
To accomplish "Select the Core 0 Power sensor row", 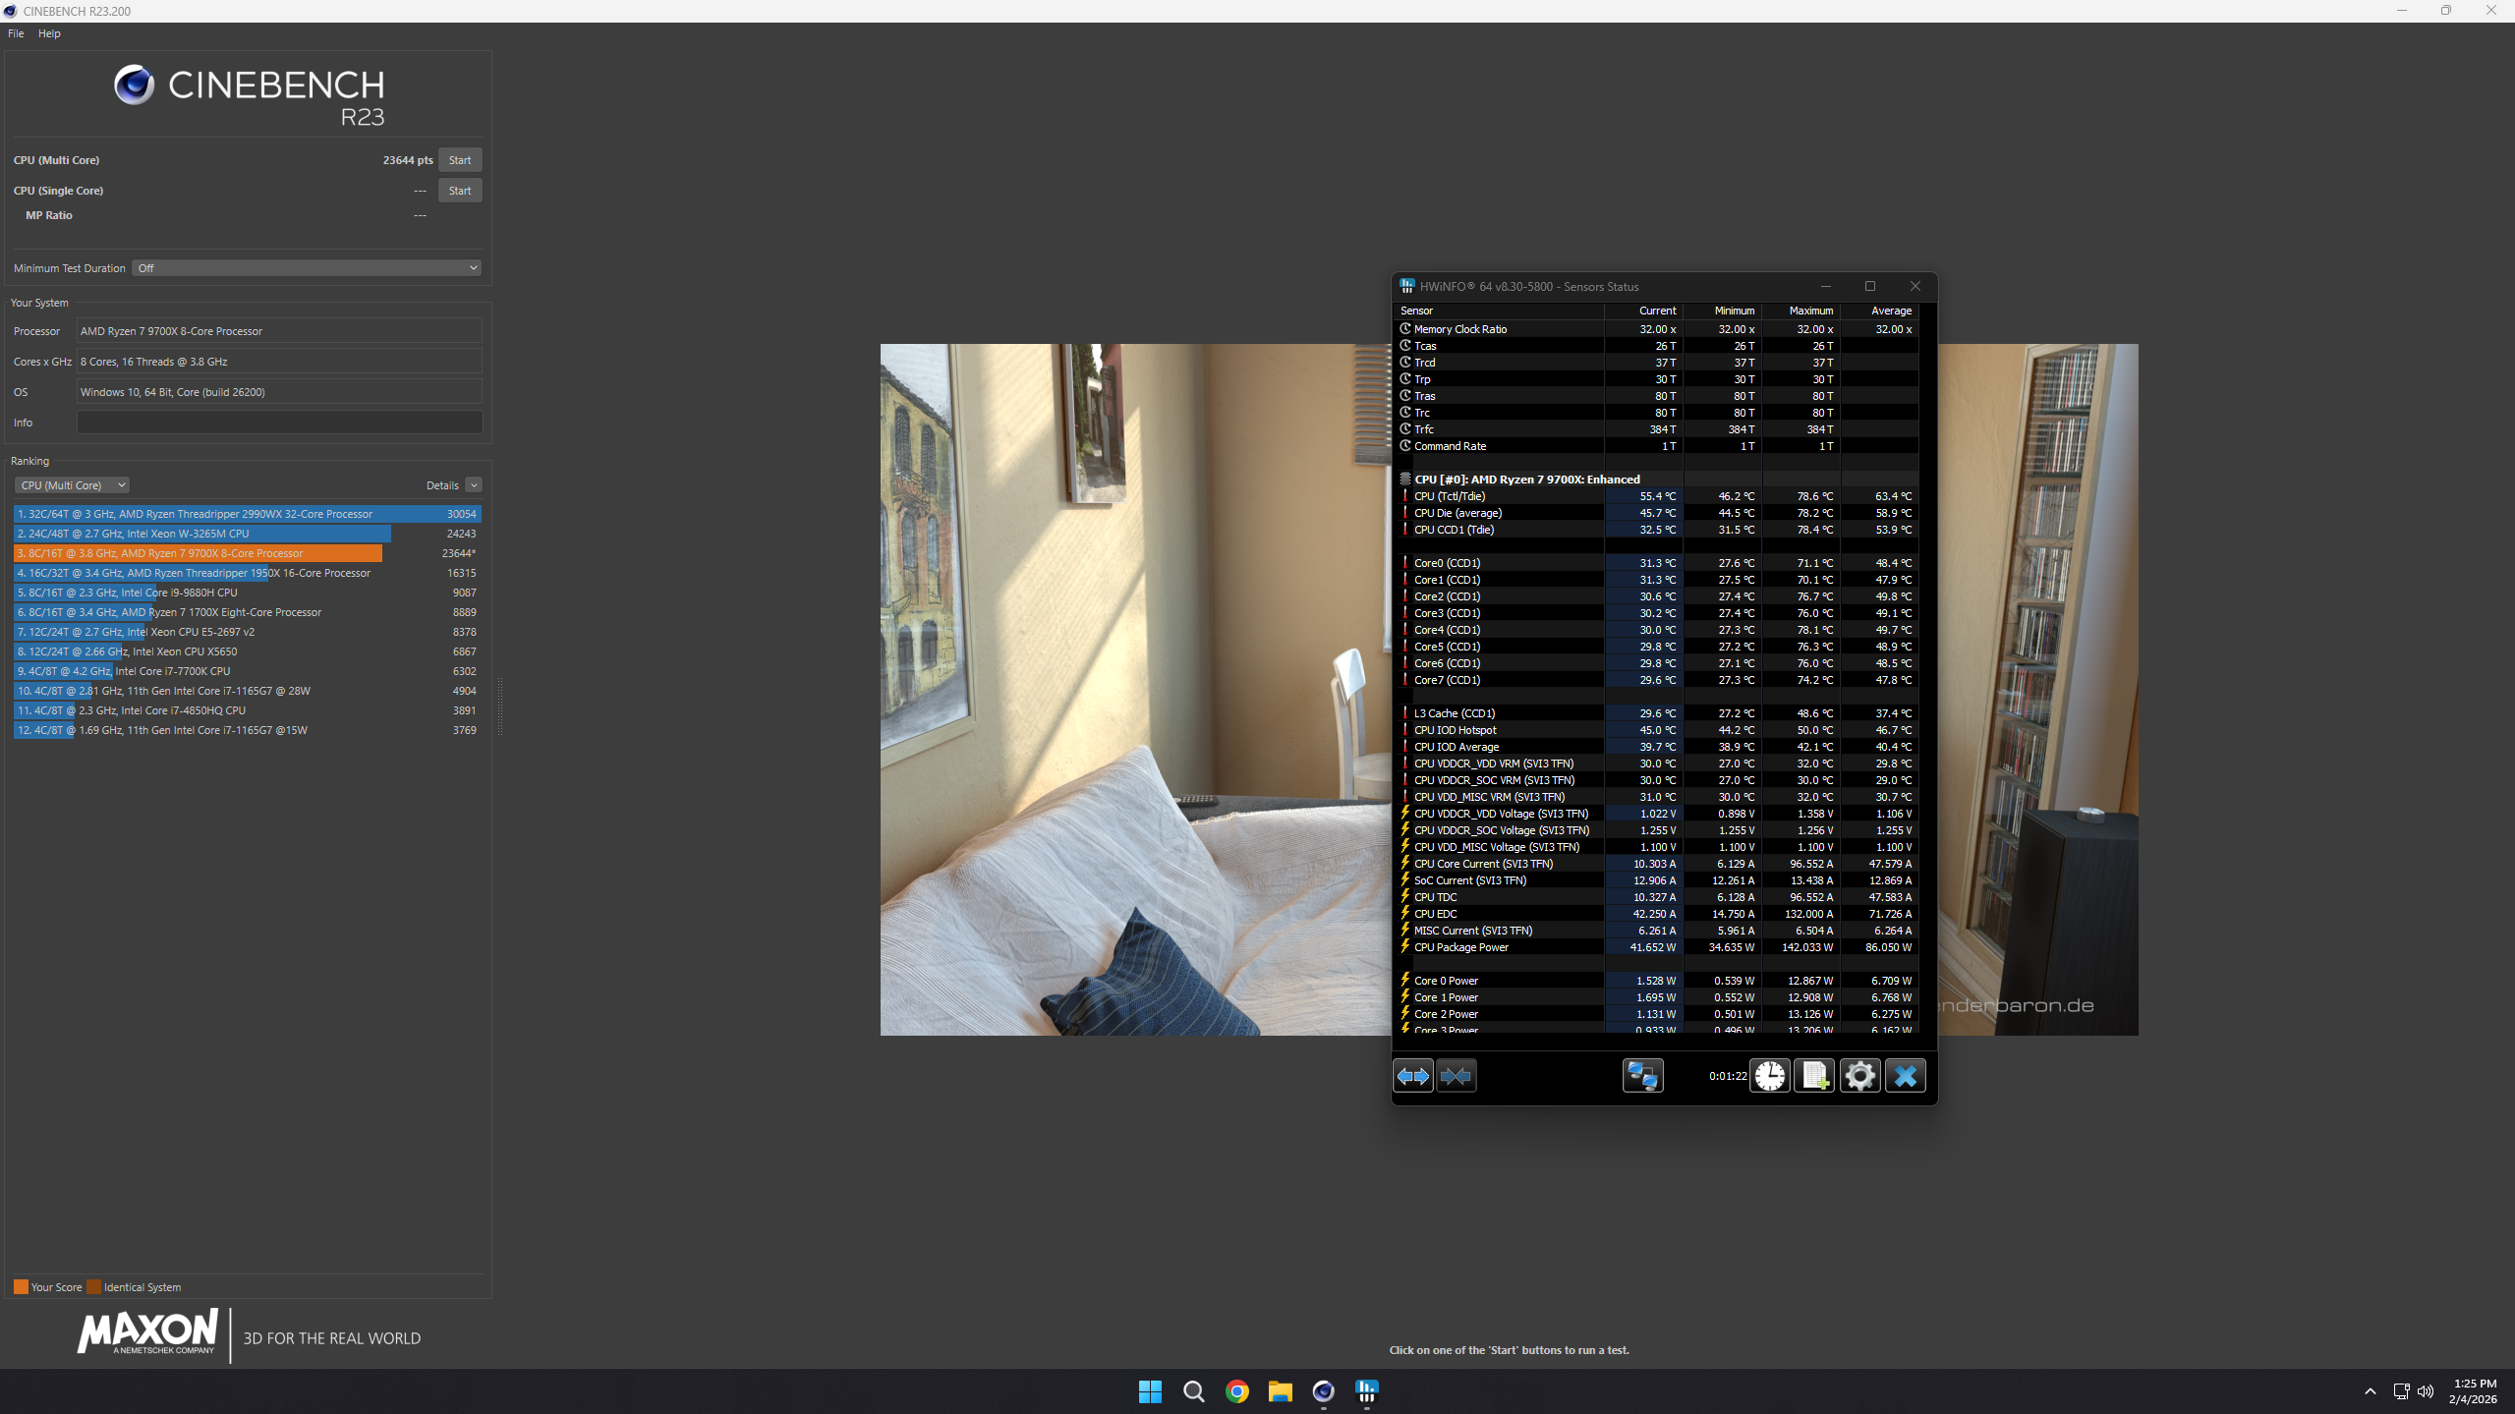I will pos(1657,981).
